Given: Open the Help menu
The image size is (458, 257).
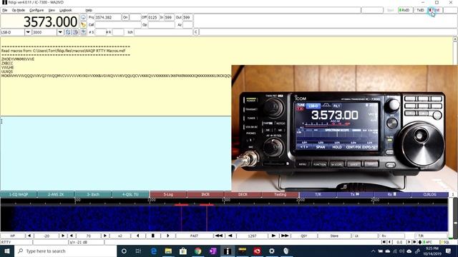Looking at the screenshot, I should [89, 10].
